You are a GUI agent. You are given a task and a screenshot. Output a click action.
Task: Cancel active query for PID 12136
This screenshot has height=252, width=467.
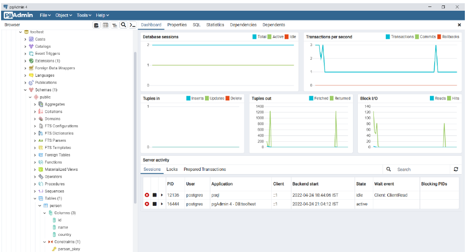click(x=154, y=195)
